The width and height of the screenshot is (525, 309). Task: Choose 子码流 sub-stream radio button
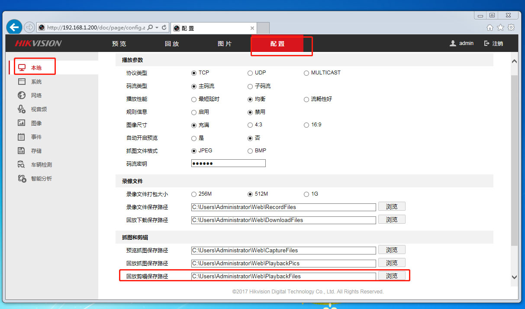250,86
